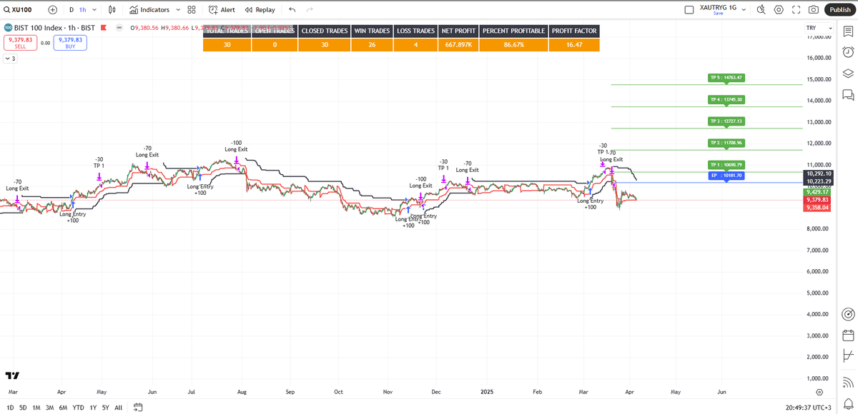The height and width of the screenshot is (414, 858).
Task: Open the alerts clock panel icon
Action: pyautogui.click(x=848, y=52)
